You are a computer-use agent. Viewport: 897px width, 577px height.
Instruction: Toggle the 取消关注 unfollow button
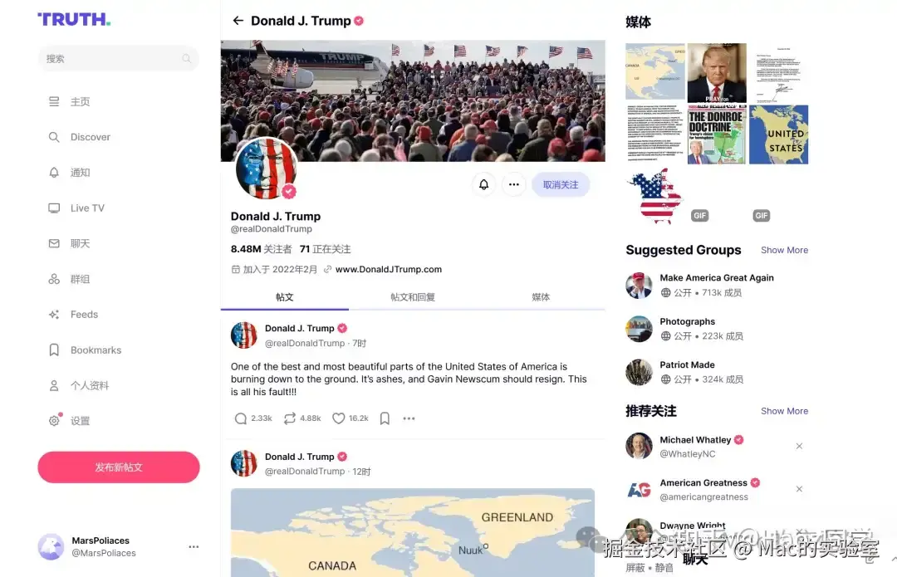[x=561, y=184]
